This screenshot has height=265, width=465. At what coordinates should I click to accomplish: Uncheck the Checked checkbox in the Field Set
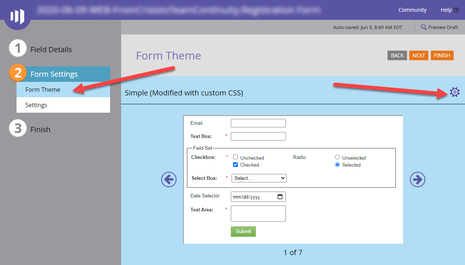pos(235,164)
